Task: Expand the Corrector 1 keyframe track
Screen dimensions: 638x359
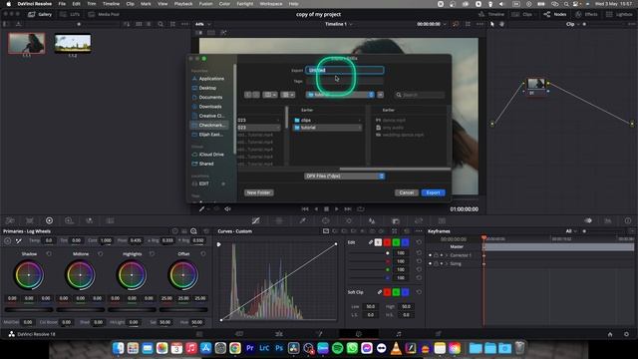Action: point(447,255)
